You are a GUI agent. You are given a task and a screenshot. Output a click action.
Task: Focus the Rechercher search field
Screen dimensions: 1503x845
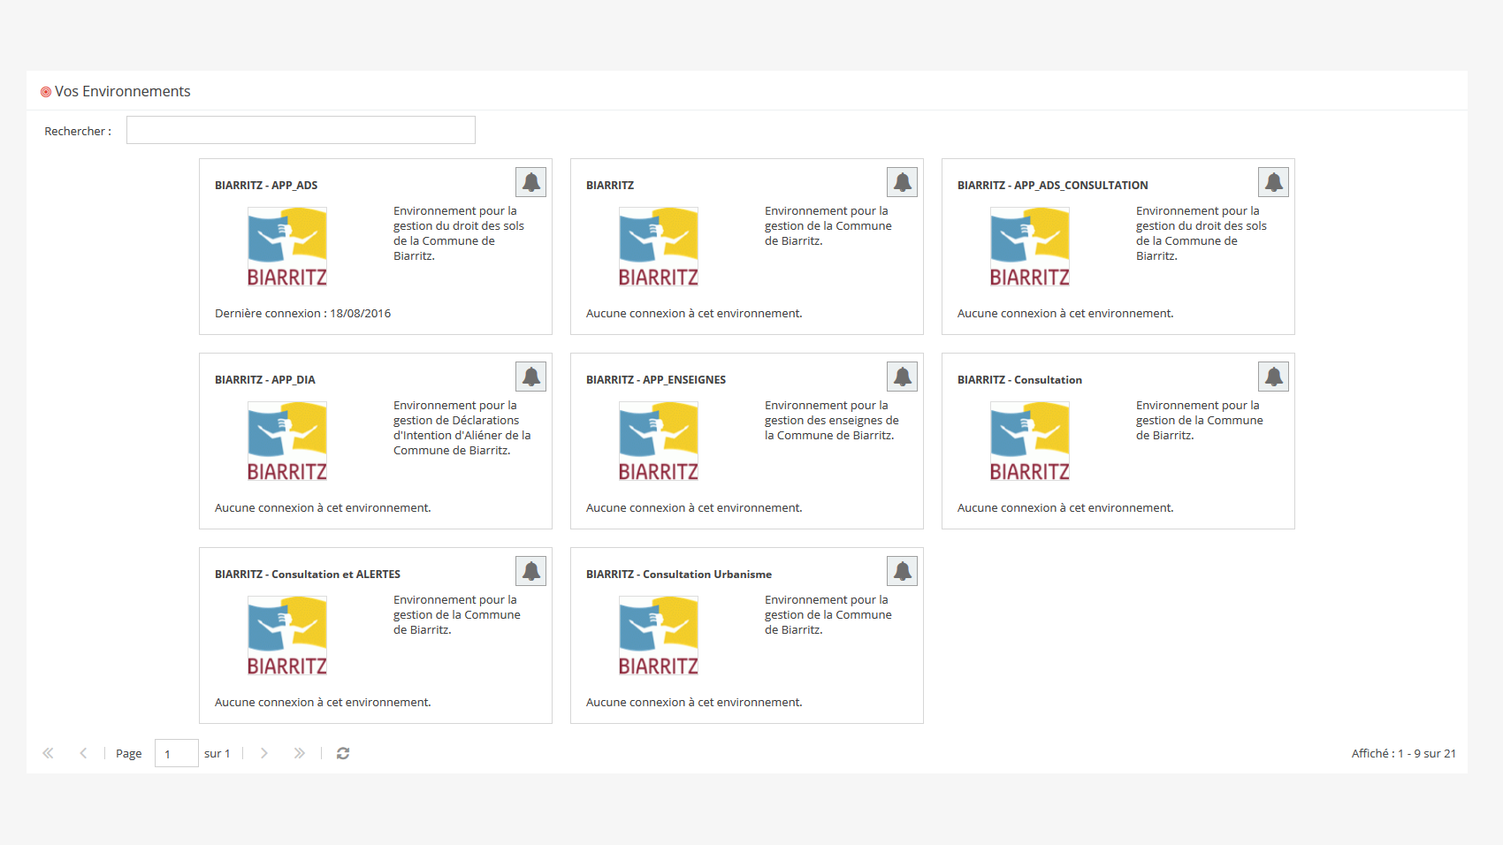[301, 130]
